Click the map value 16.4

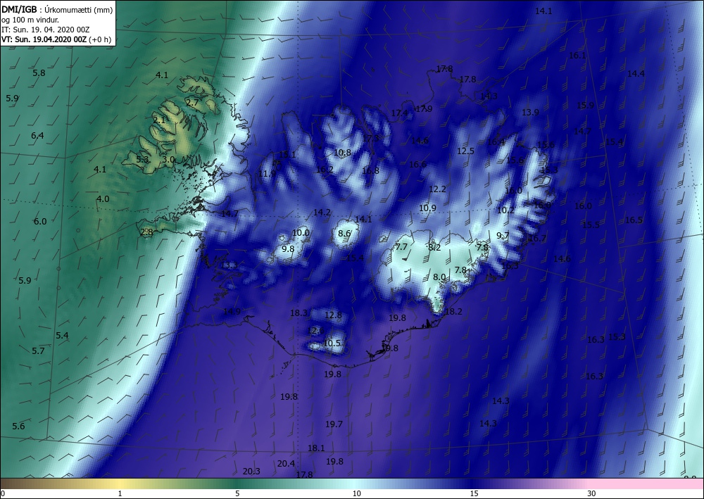coord(496,141)
